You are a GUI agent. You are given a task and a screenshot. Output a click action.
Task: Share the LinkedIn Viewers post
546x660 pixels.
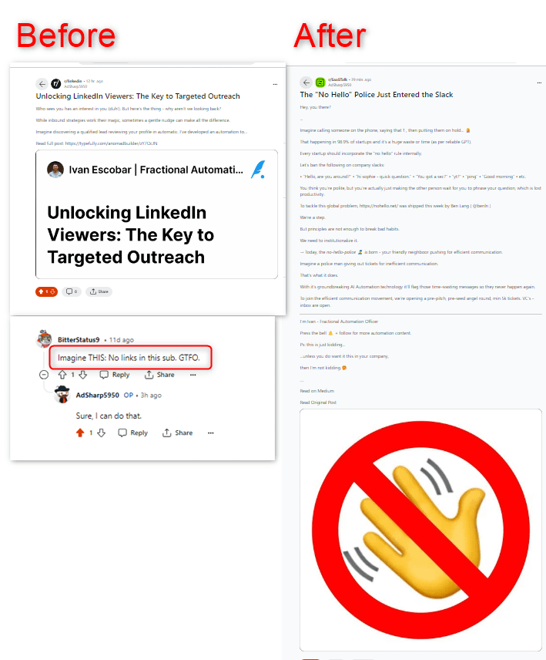point(99,291)
